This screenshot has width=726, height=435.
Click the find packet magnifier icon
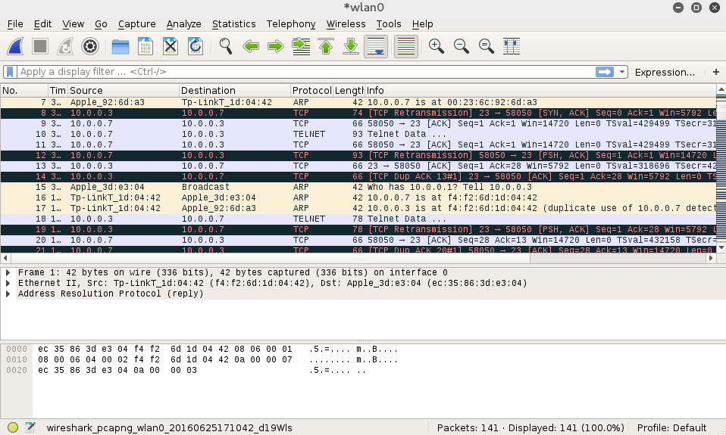225,46
